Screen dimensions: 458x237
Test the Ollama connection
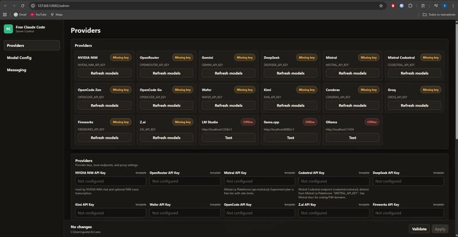coord(353,137)
